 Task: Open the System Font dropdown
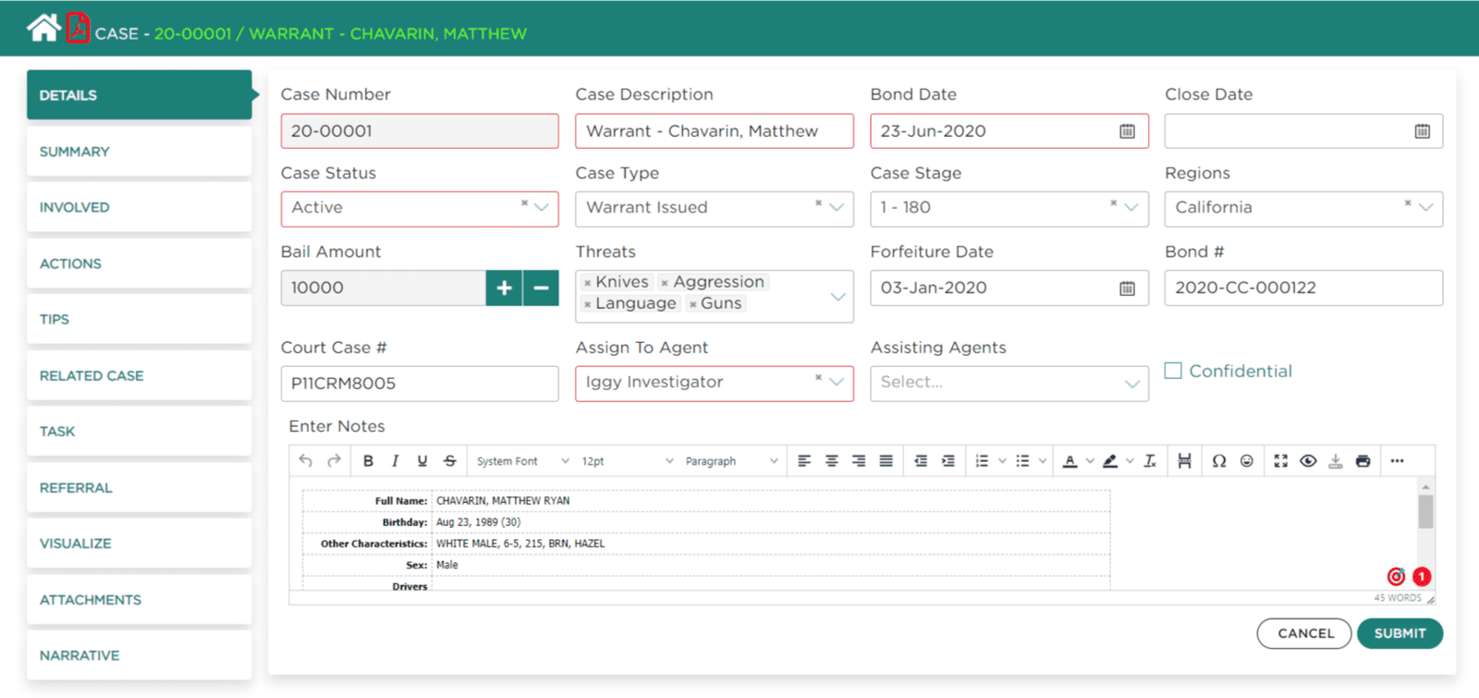[522, 460]
